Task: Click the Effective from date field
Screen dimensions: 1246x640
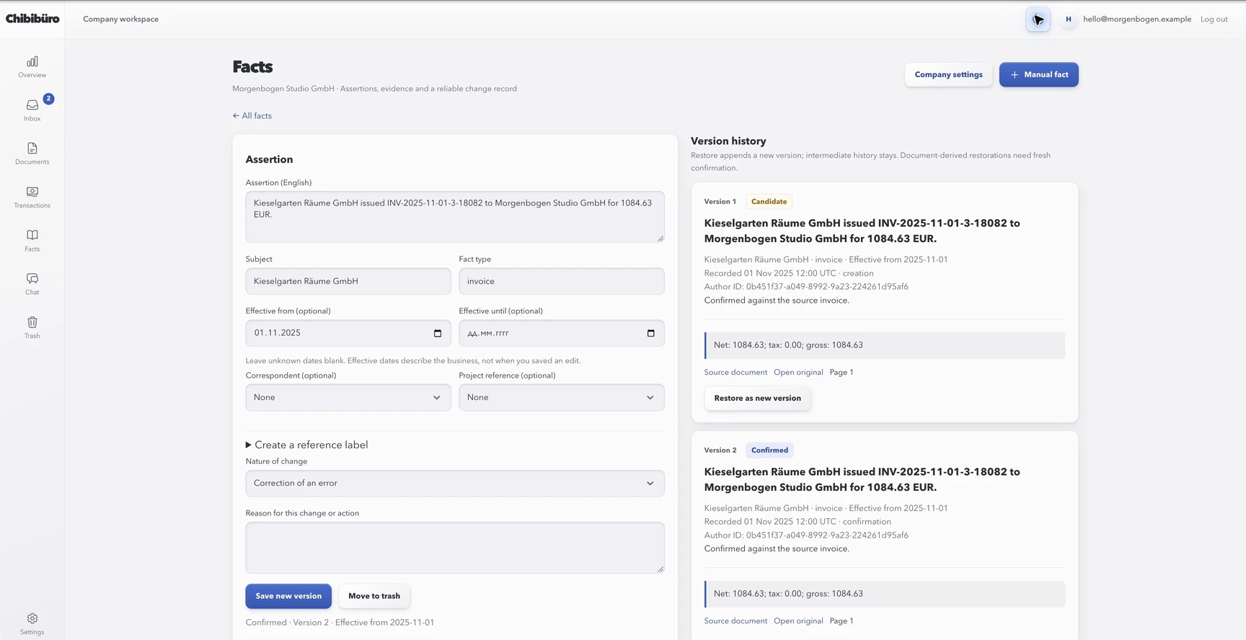Action: point(348,333)
